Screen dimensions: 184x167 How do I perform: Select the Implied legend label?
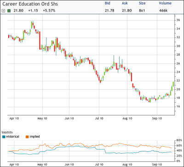[x=34, y=137]
